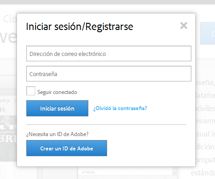Select the Contraseña password field
Viewport: 215px width, 179px height.
[109, 74]
